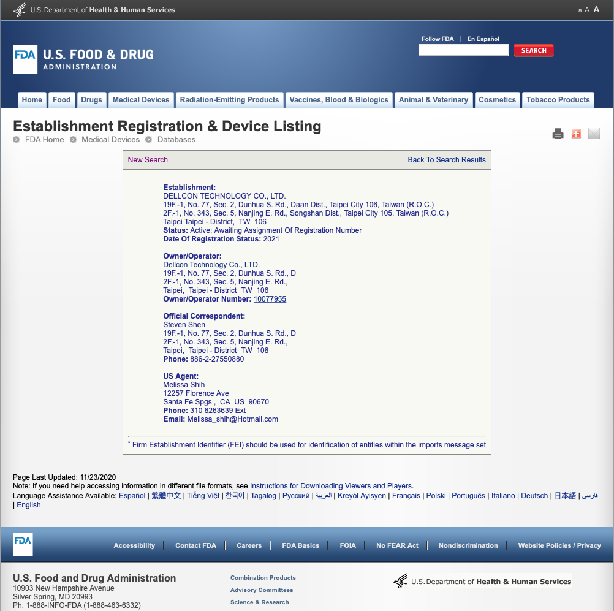614x611 pixels.
Task: Open the Radiation-Emitting Products tab
Action: pos(229,100)
